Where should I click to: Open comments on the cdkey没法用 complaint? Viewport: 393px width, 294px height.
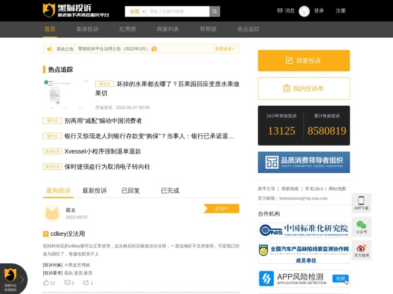pos(66,283)
